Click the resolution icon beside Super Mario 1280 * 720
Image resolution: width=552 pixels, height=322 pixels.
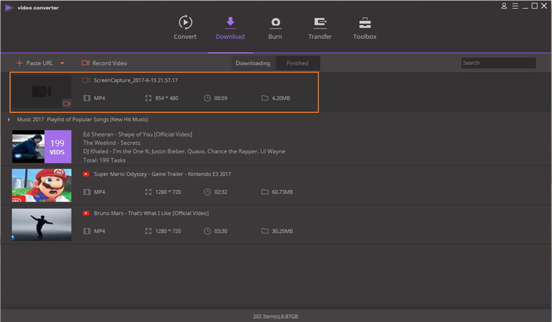(x=148, y=192)
